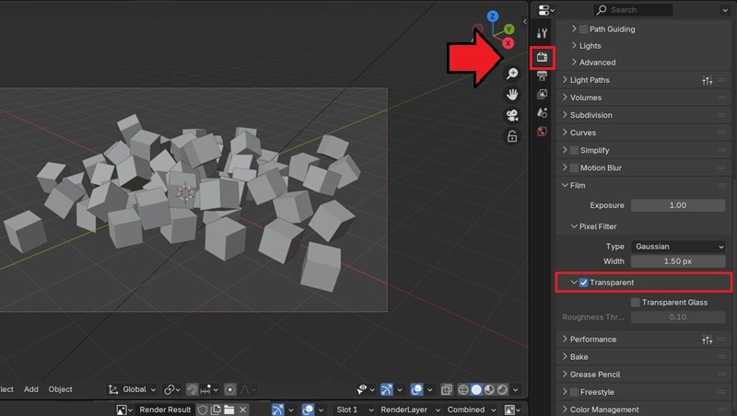Image resolution: width=737 pixels, height=416 pixels.
Task: Toggle the camera view icon
Action: (512, 115)
